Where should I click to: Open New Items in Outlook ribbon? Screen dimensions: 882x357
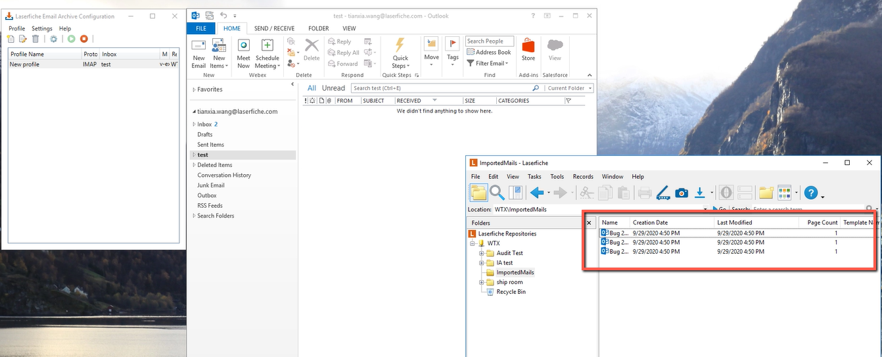(218, 53)
